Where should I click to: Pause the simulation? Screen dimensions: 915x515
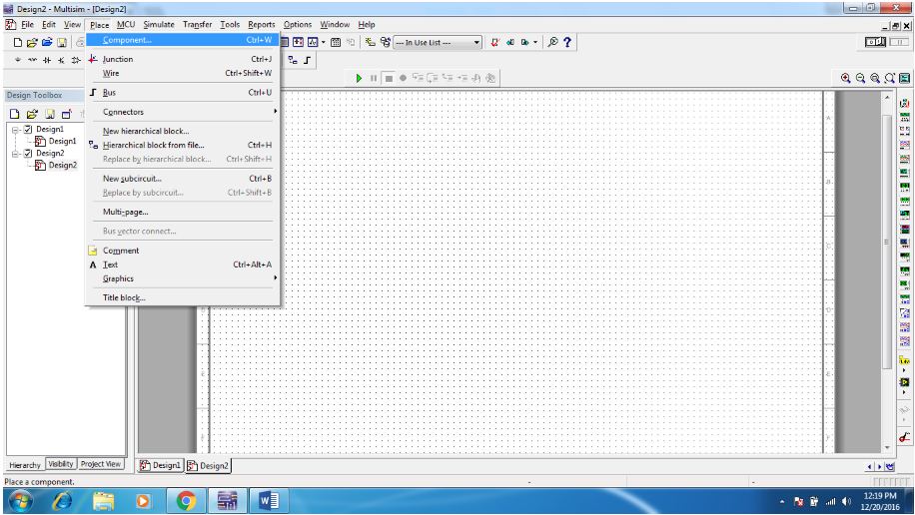[374, 78]
